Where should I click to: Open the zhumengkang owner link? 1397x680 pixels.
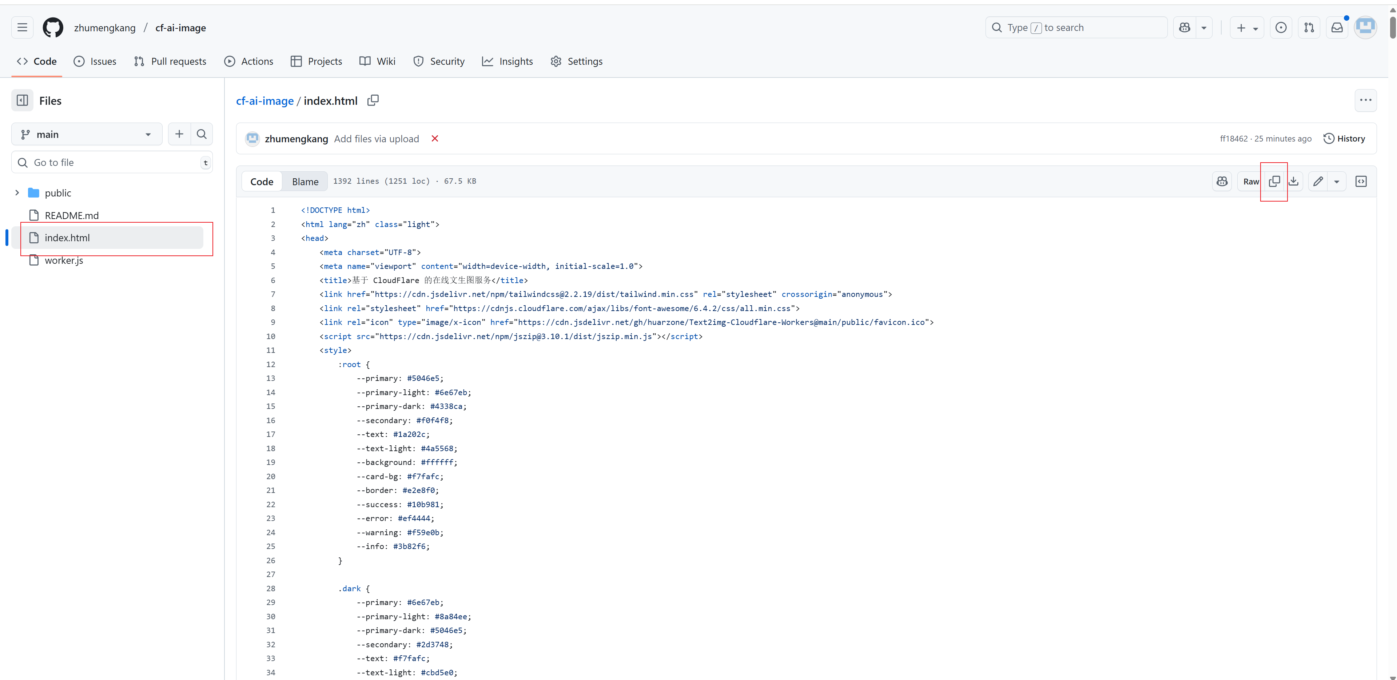(105, 28)
